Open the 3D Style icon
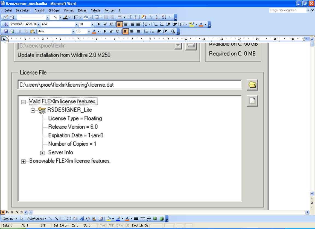 (x=162, y=219)
